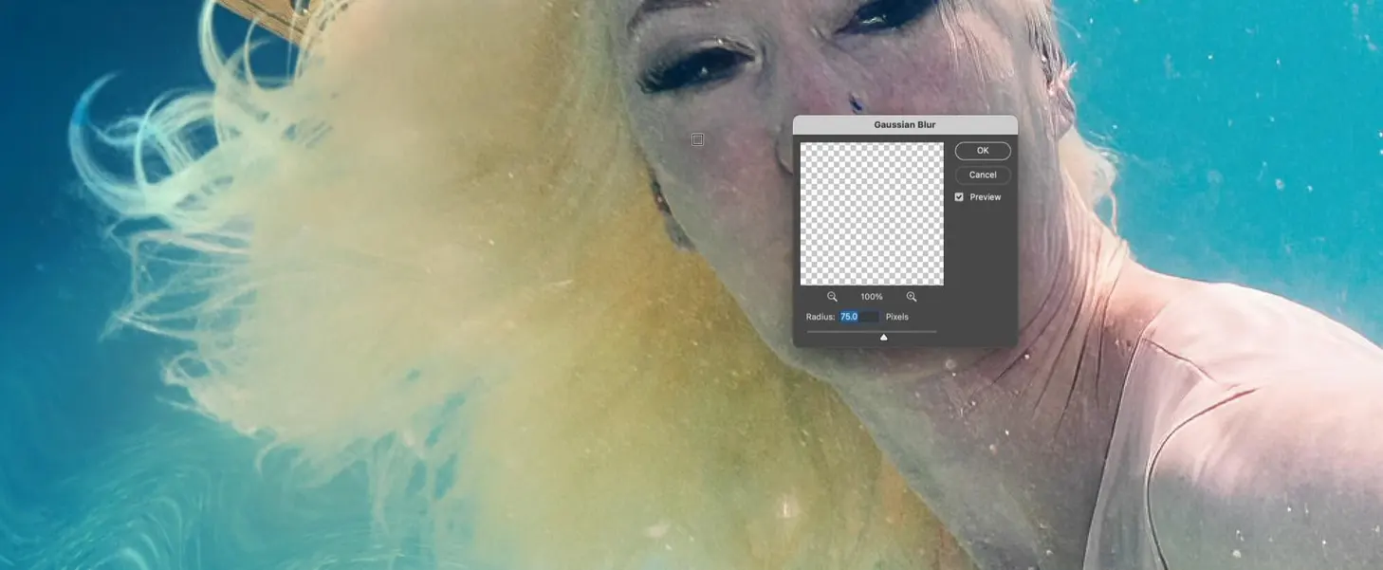
Task: Cancel the Gaussian Blur dialog
Action: 983,175
